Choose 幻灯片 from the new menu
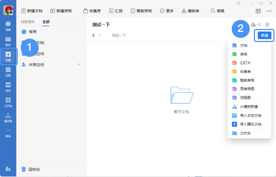The height and width of the screenshot is (177, 276). click(249, 63)
